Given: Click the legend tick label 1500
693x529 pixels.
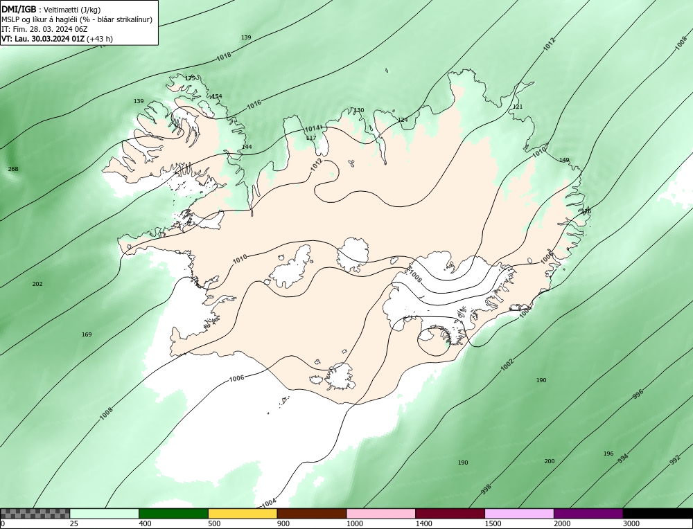Looking at the screenshot, I should pyautogui.click(x=493, y=524).
